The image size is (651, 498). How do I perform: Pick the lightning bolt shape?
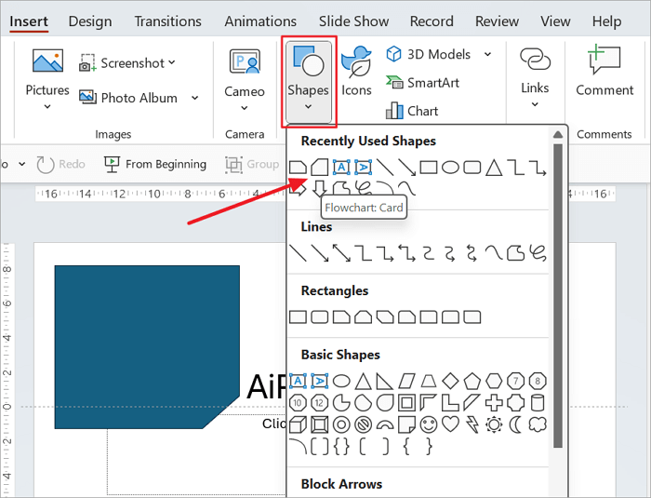pyautogui.click(x=472, y=424)
